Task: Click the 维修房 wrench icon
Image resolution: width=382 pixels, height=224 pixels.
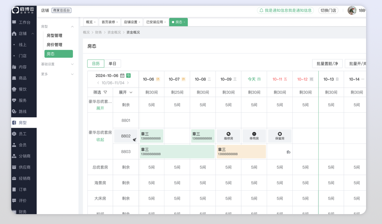Action: [x=228, y=134]
